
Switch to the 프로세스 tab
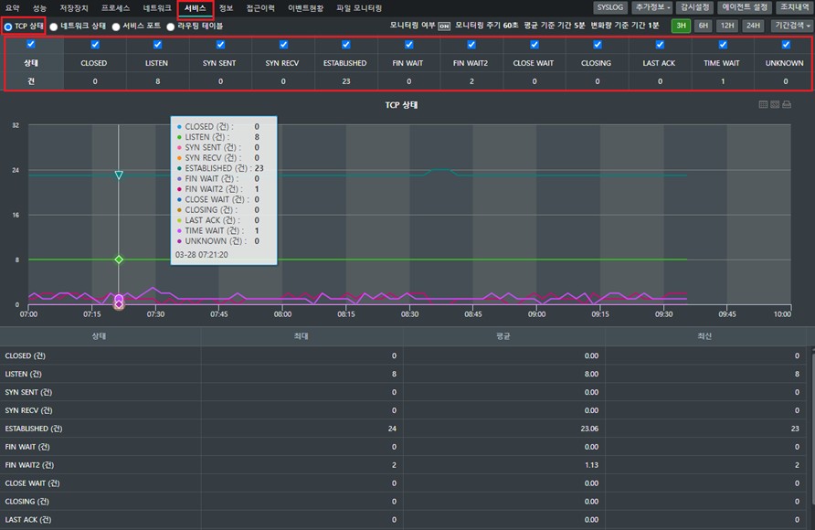click(x=115, y=8)
